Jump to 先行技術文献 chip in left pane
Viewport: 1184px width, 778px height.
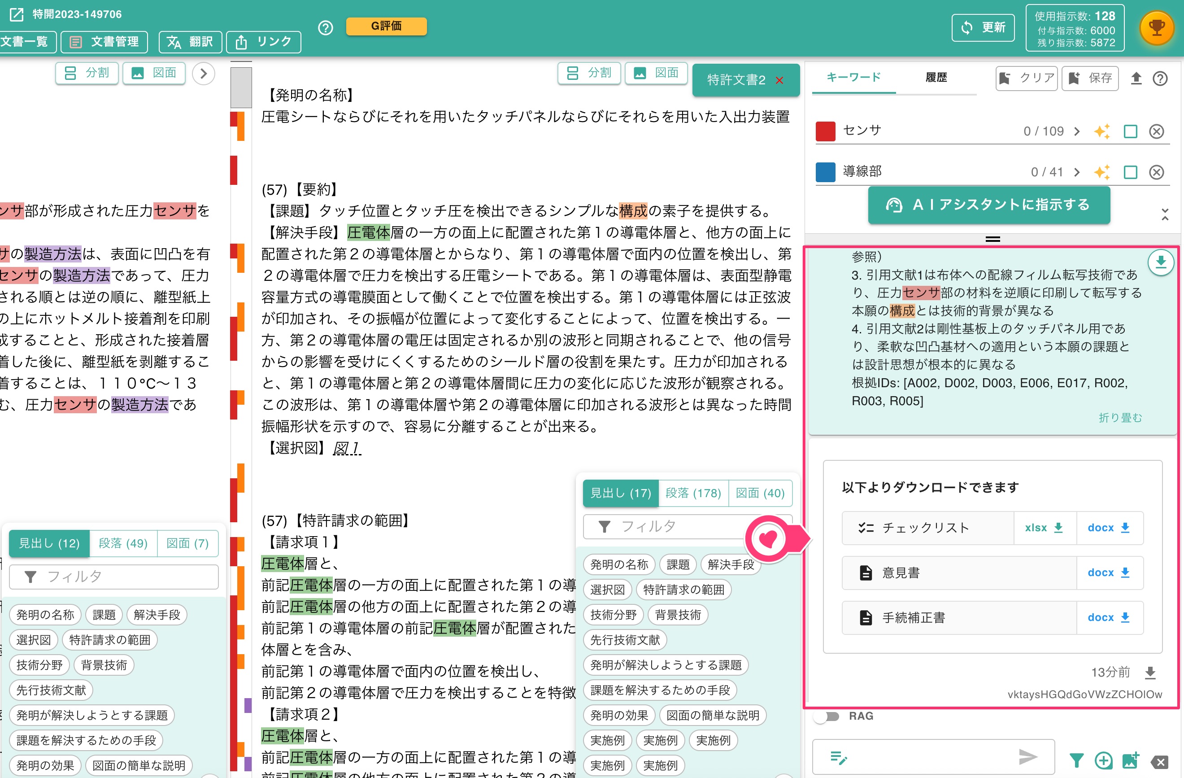51,690
